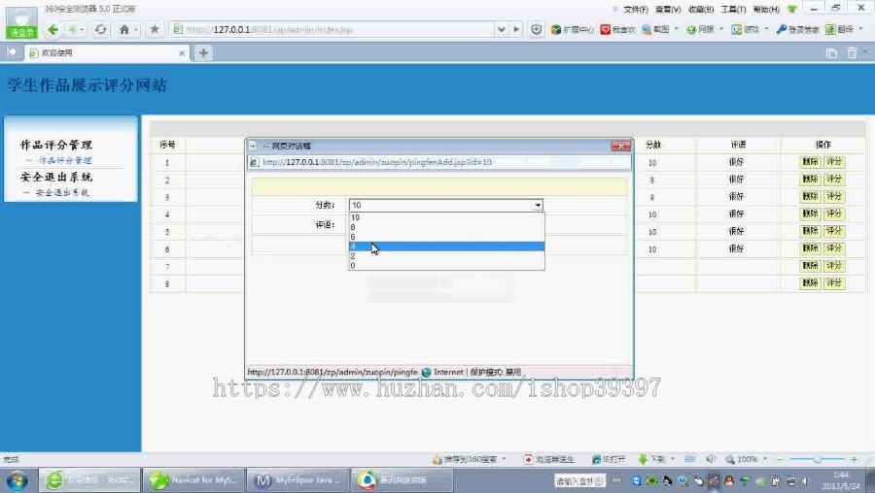This screenshot has width=875, height=493.
Task: Increase zoom with green plus button
Action: click(854, 460)
